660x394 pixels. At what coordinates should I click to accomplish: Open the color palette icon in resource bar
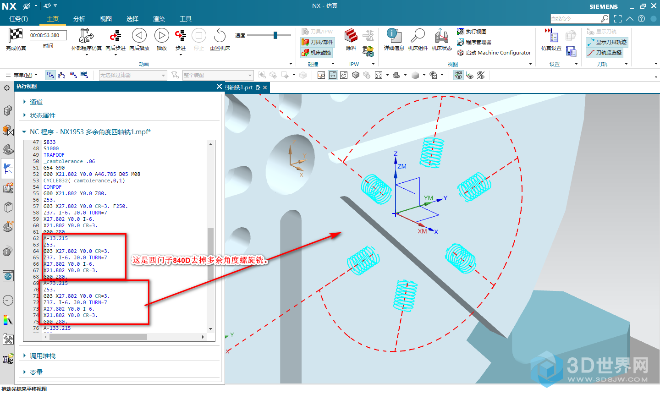pos(8,320)
